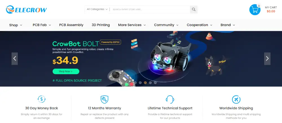The height and width of the screenshot is (123, 282).
Task: Click the Lifetime Technical Support headset icon
Action: [170, 99]
